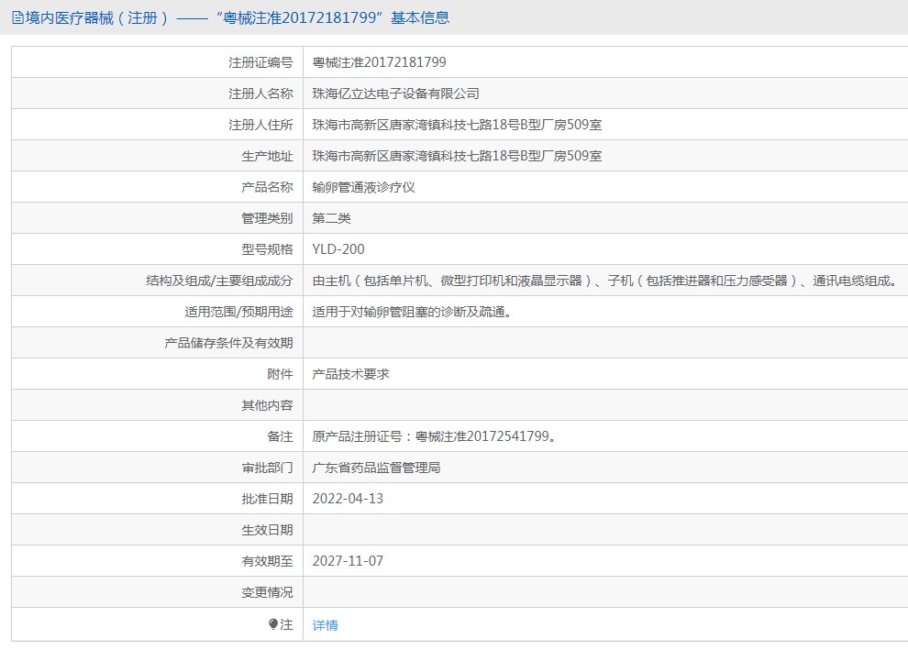Viewport: 908px width, 650px height.
Task: Select model specification YLD-200
Action: [338, 249]
